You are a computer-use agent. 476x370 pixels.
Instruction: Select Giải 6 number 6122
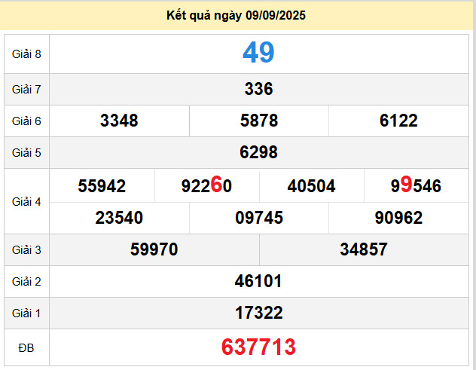[398, 121]
